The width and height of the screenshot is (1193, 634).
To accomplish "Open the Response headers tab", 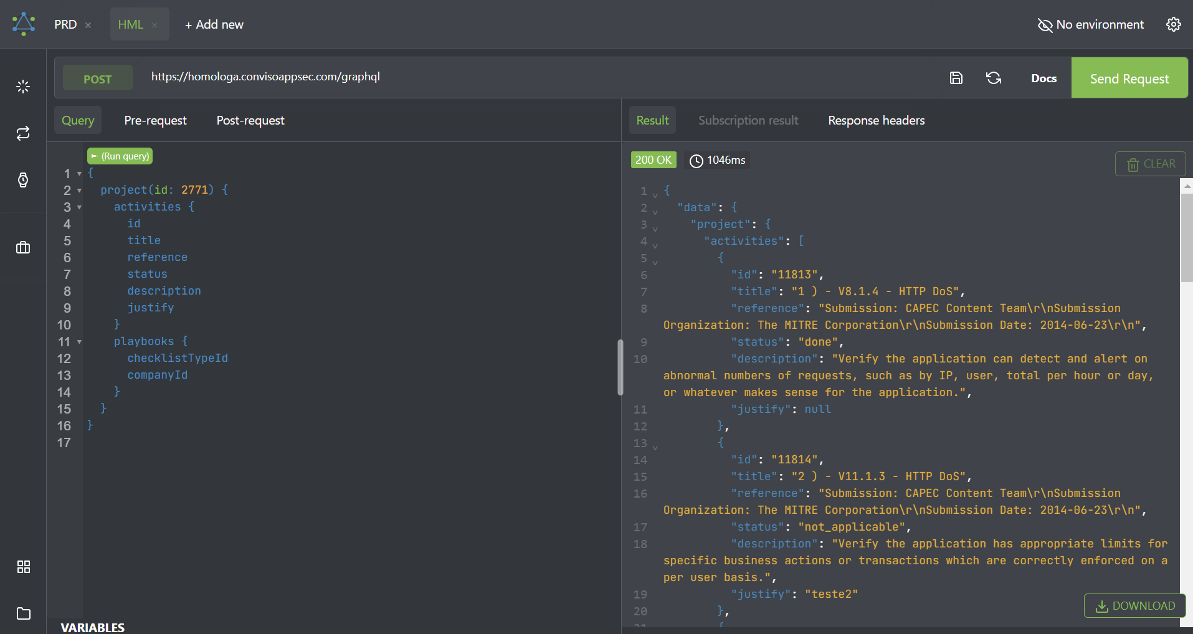I will pyautogui.click(x=877, y=120).
